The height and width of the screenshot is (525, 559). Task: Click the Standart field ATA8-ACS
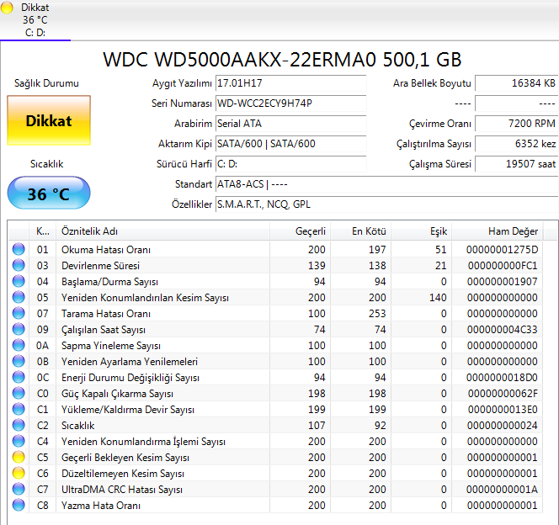tap(387, 184)
